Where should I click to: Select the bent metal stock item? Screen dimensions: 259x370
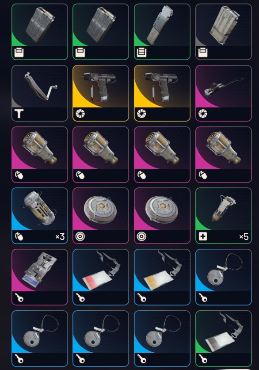tap(40, 93)
